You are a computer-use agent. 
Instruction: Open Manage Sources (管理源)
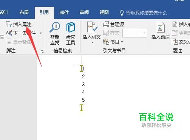114,24
